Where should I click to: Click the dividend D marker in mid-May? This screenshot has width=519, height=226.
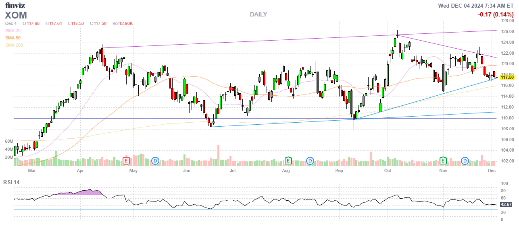click(155, 161)
